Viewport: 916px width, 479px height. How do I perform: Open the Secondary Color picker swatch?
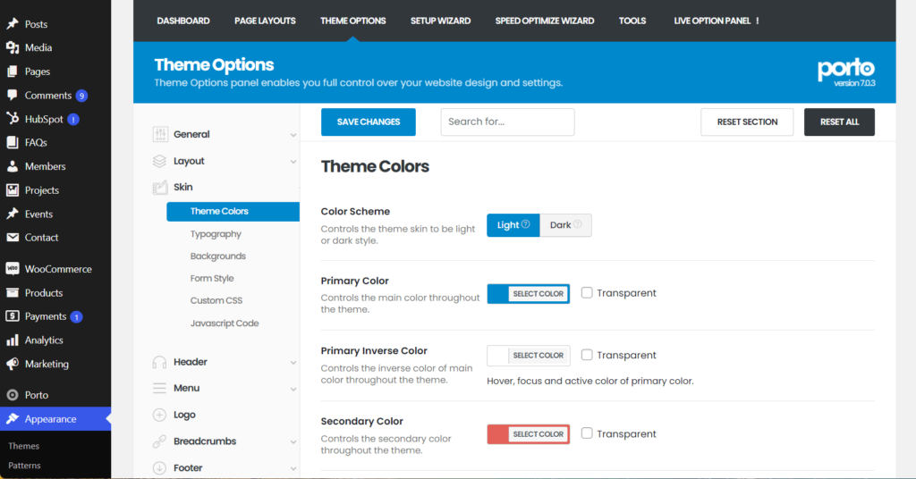(529, 434)
